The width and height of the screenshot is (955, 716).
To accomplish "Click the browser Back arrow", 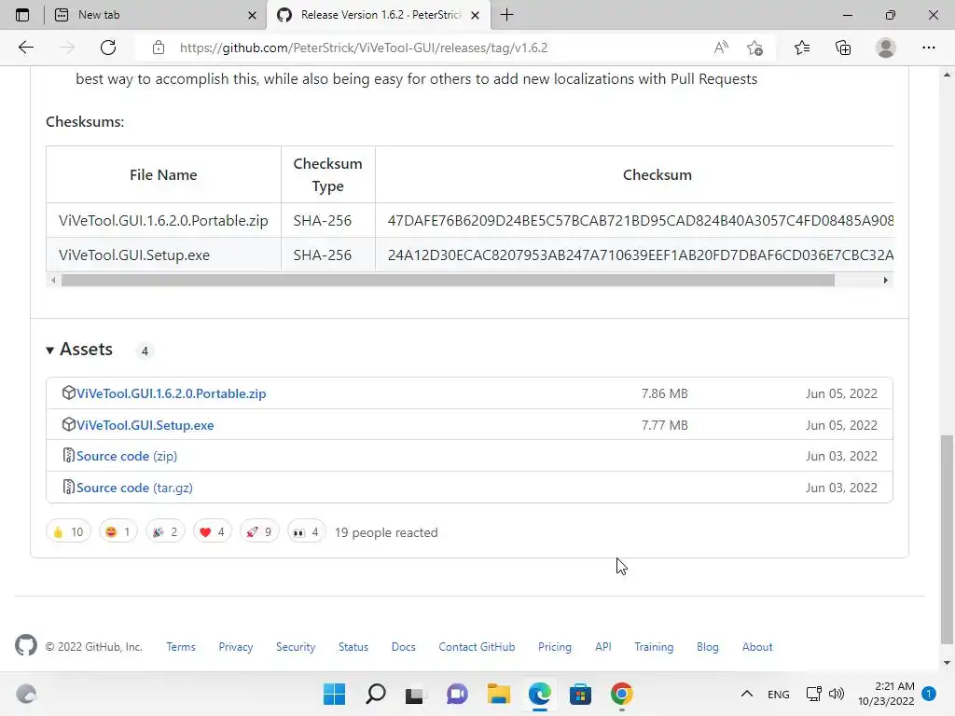I will point(25,48).
